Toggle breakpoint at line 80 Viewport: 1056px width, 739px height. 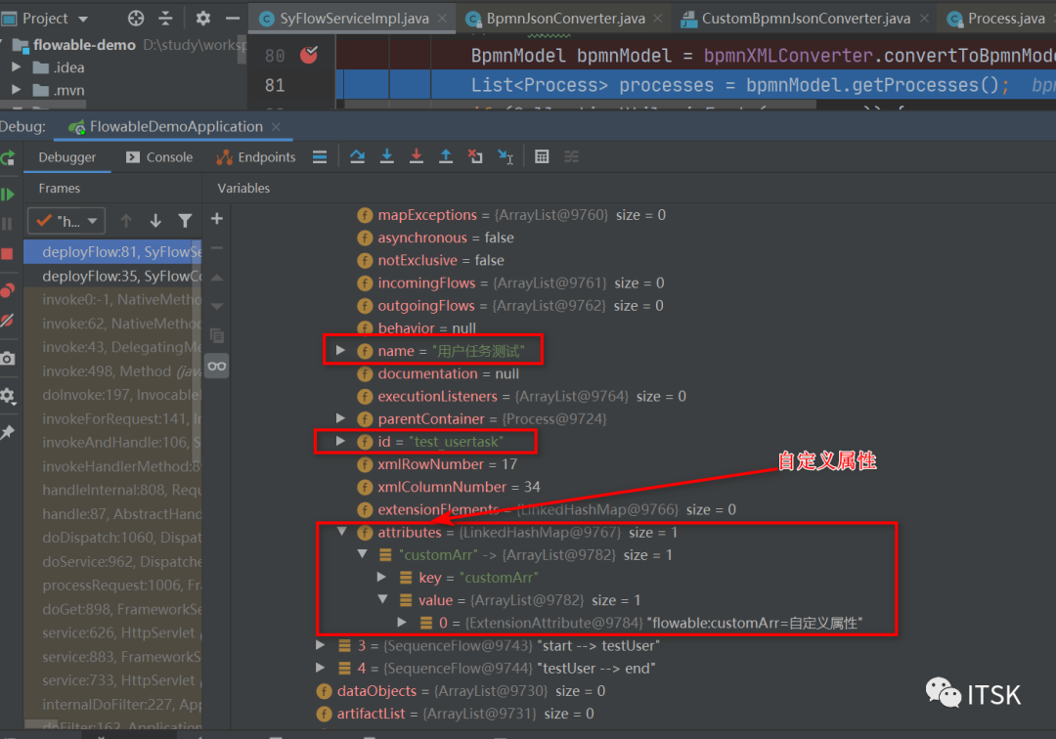pos(309,55)
